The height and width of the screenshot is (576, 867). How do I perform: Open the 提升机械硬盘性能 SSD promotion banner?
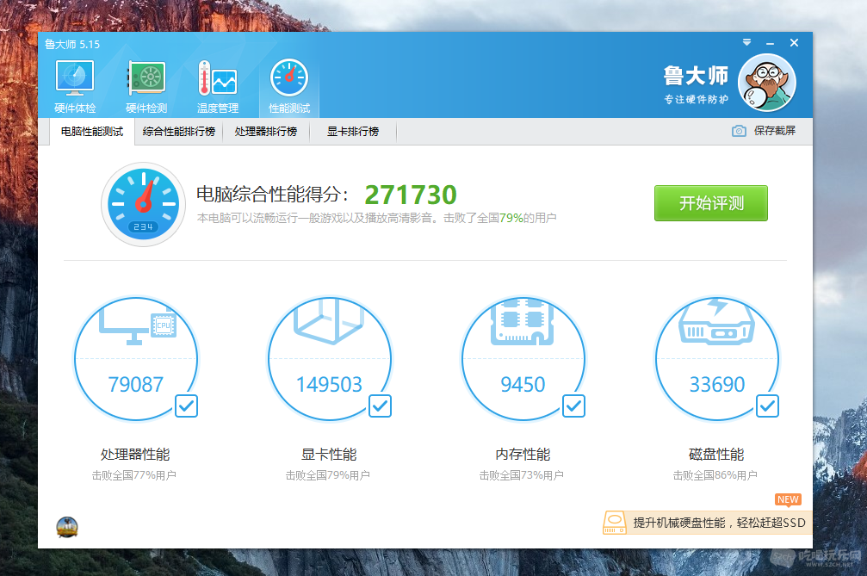coord(707,523)
